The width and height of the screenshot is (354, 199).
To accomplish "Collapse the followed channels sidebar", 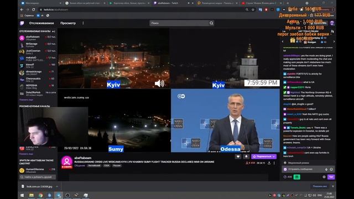I will click(x=54, y=31).
